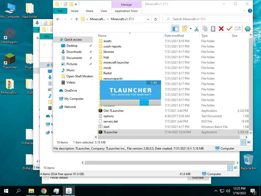Click the Cut scissors toolbar icon
The height and width of the screenshot is (196, 261).
point(197,29)
